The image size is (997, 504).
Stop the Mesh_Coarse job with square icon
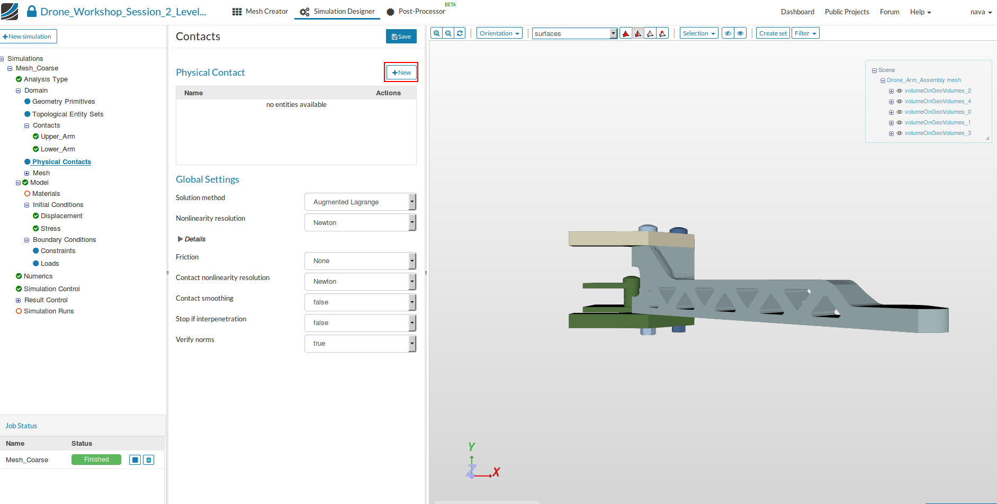[135, 460]
